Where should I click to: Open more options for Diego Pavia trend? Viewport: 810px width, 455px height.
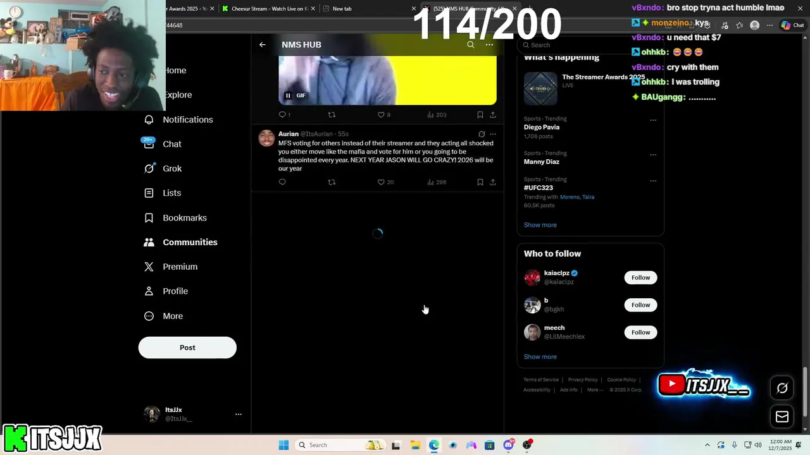point(653,120)
